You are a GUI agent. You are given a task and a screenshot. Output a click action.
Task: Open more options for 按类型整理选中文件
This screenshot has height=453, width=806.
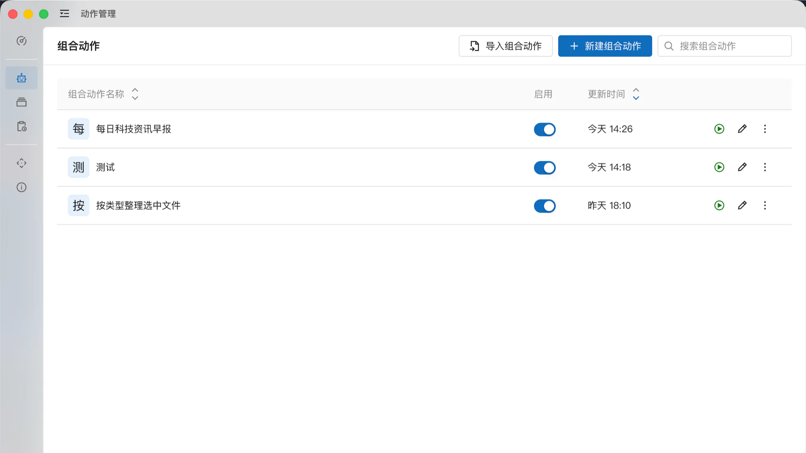click(765, 205)
